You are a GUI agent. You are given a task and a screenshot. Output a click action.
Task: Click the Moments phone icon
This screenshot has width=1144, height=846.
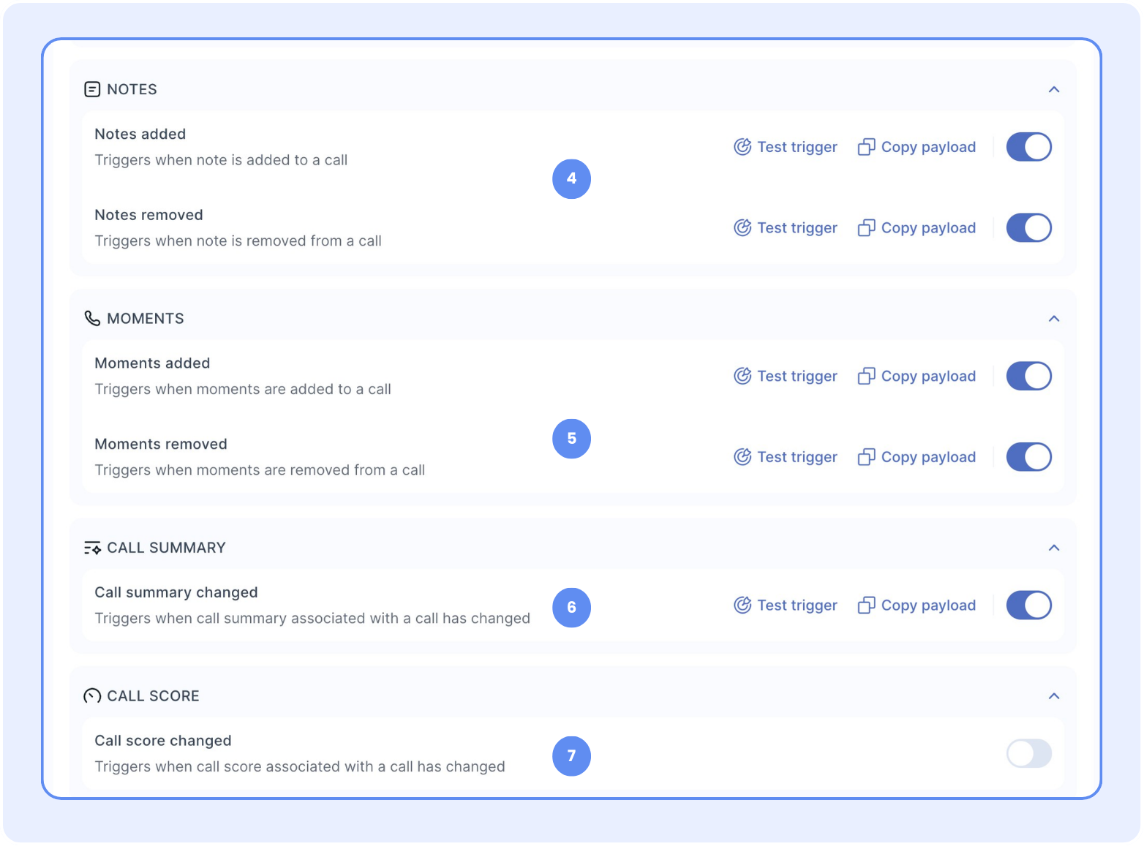(x=92, y=319)
